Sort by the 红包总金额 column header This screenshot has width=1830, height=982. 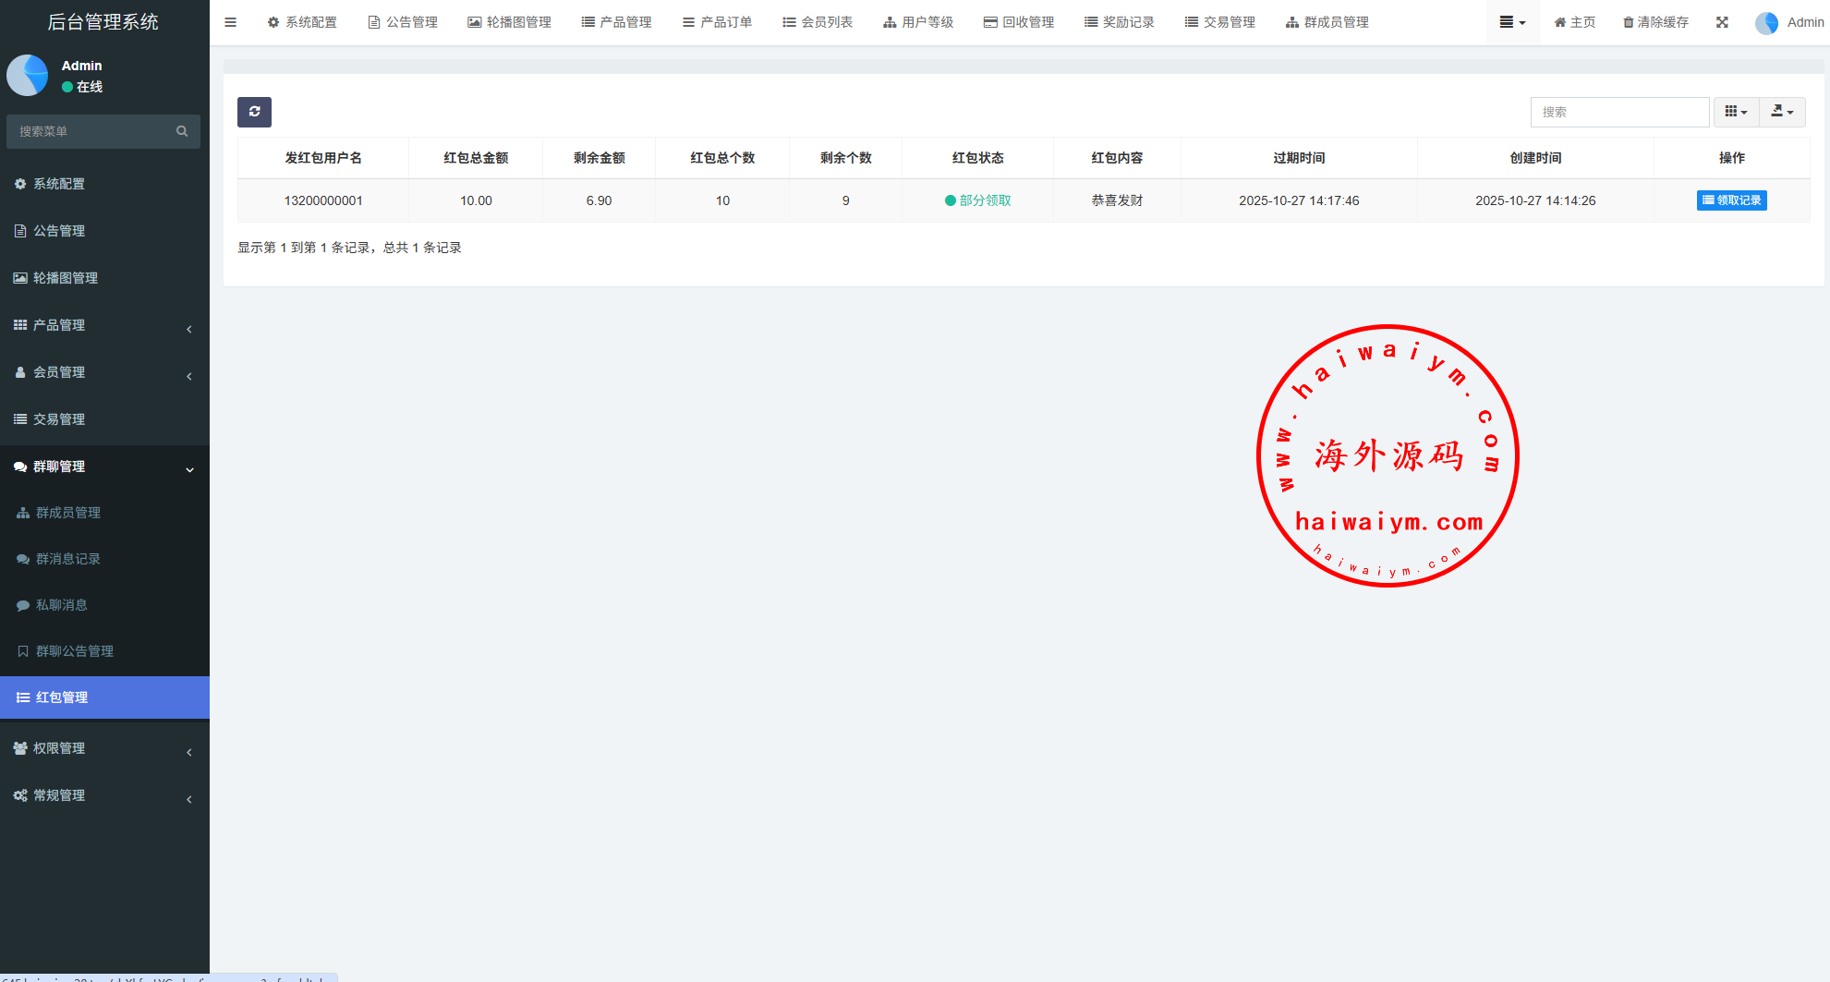(476, 158)
